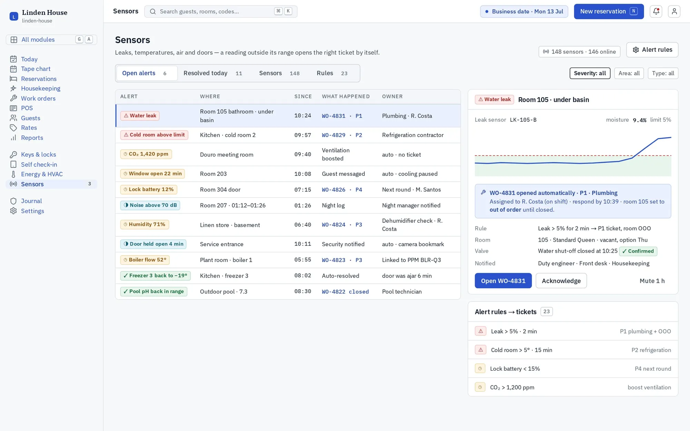Click the Keys & locks key icon

13,154
